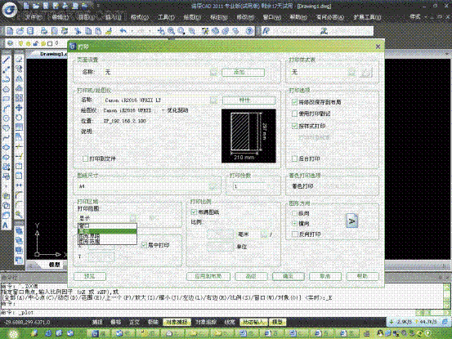Toggle 对象捕捉 status bar button

[x=177, y=322]
